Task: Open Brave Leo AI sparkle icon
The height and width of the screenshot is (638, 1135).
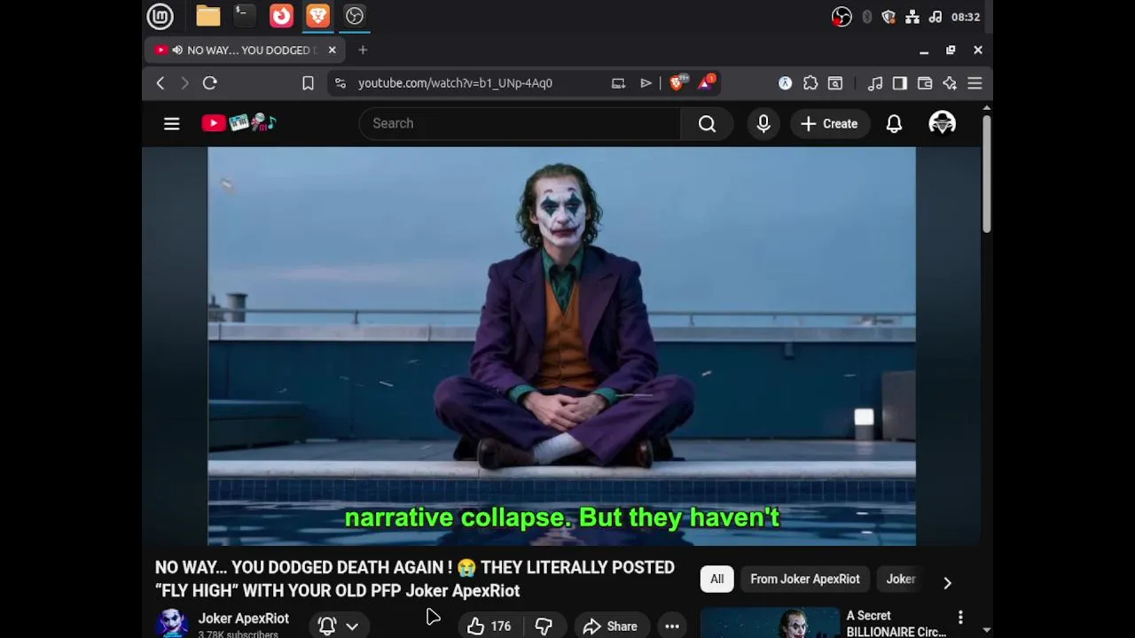Action: pyautogui.click(x=950, y=83)
